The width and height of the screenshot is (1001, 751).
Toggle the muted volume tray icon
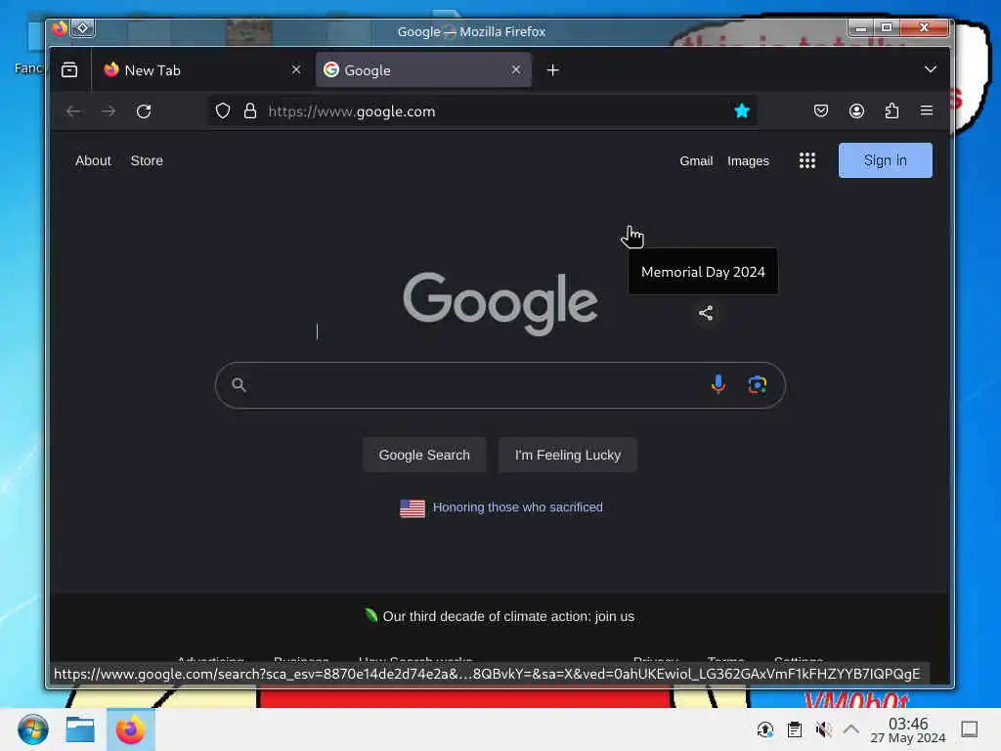point(823,729)
